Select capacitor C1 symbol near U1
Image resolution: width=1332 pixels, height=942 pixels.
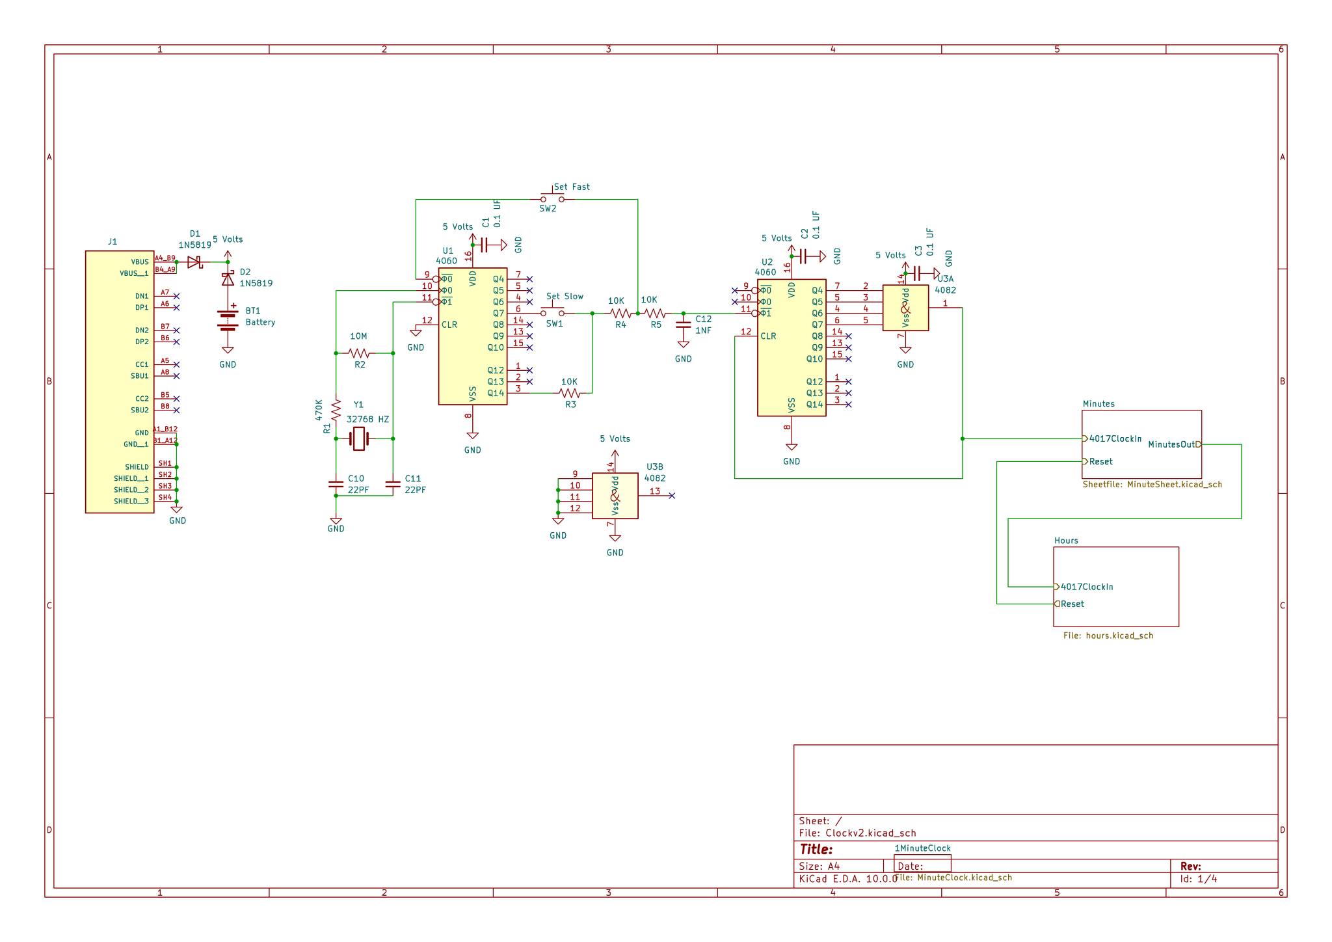(484, 245)
